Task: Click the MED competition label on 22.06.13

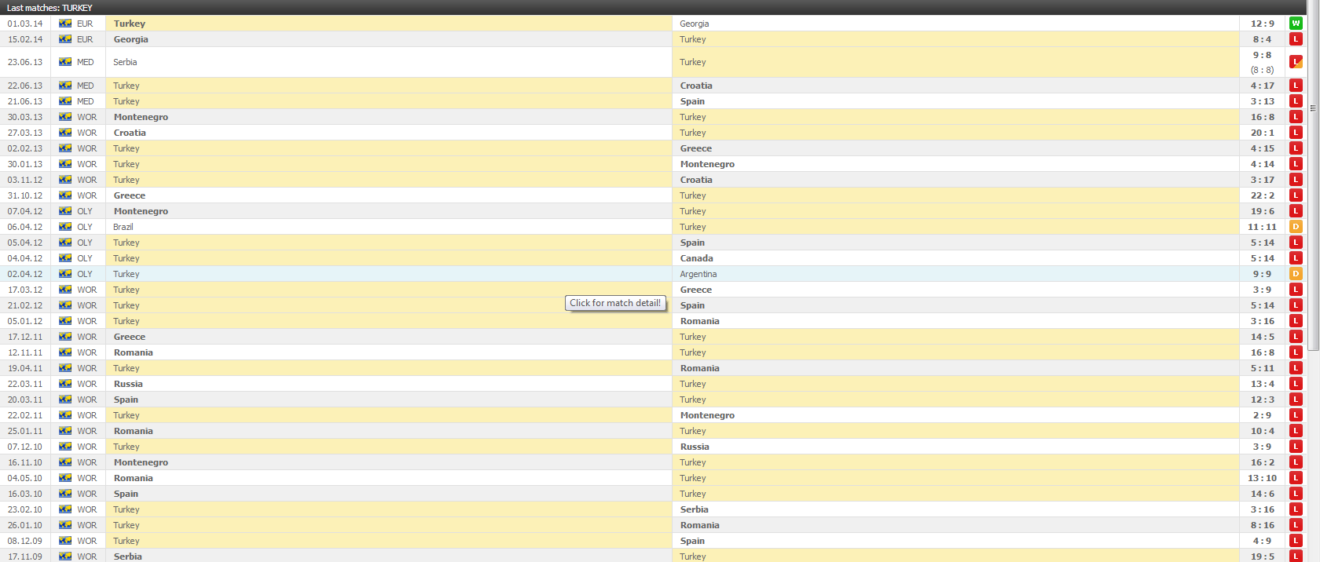Action: [x=86, y=86]
